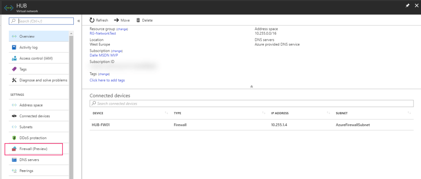Collapse the sidebar menu with chevron
421x179 pixels.
(x=79, y=21)
